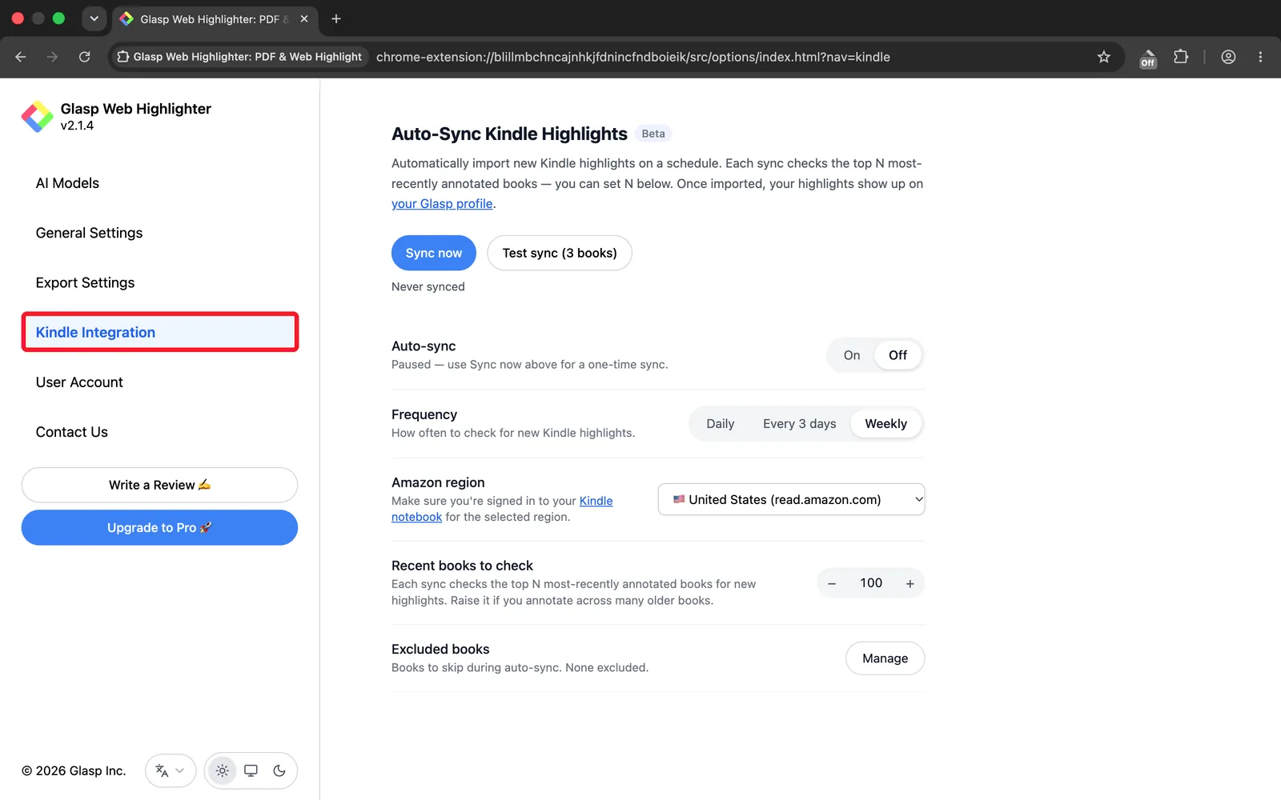Click the Sync now button

[434, 253]
